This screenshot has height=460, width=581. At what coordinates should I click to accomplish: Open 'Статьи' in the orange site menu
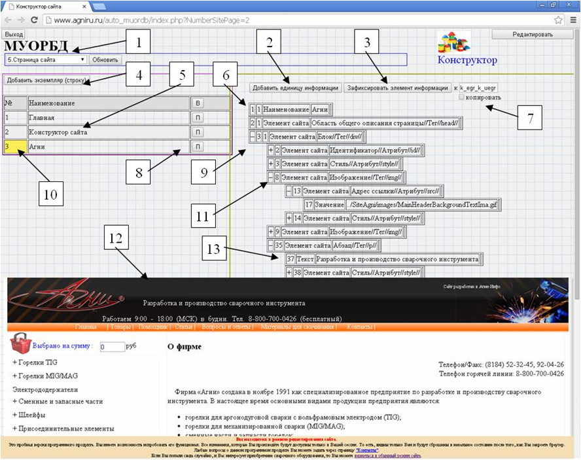[183, 327]
